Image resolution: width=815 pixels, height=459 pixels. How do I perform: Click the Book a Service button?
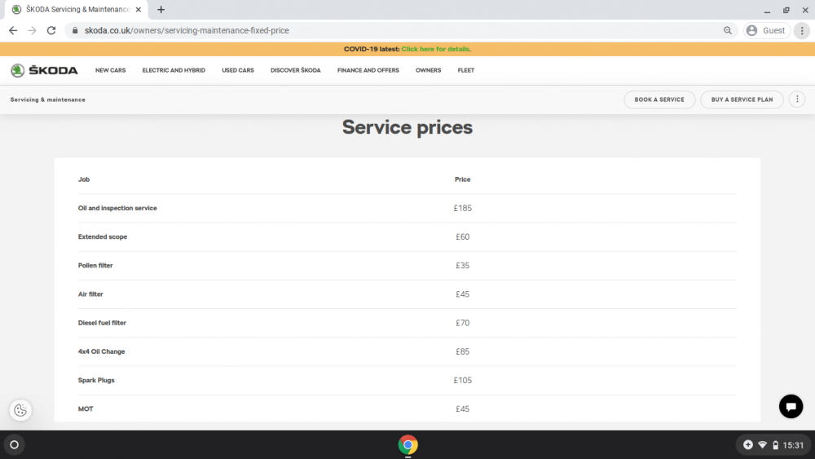coord(659,99)
